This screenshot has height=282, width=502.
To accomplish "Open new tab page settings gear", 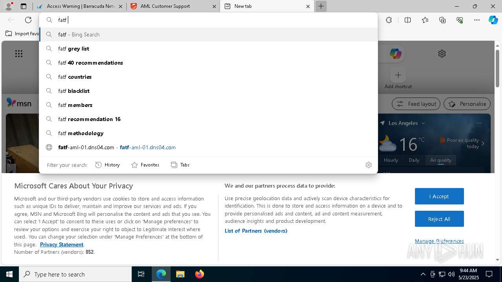I will point(442,54).
